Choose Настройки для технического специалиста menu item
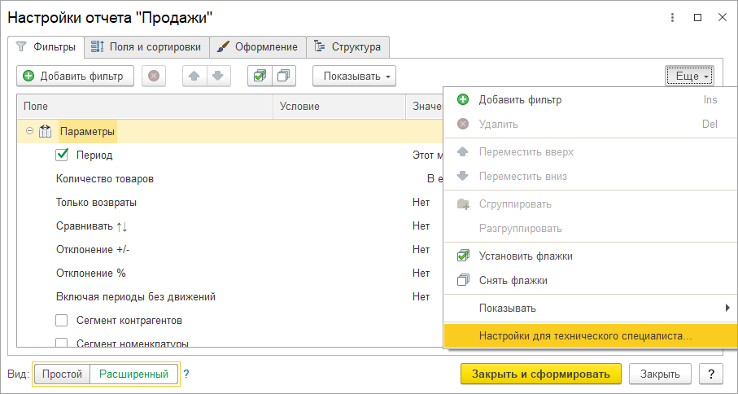The image size is (738, 394). coord(585,335)
